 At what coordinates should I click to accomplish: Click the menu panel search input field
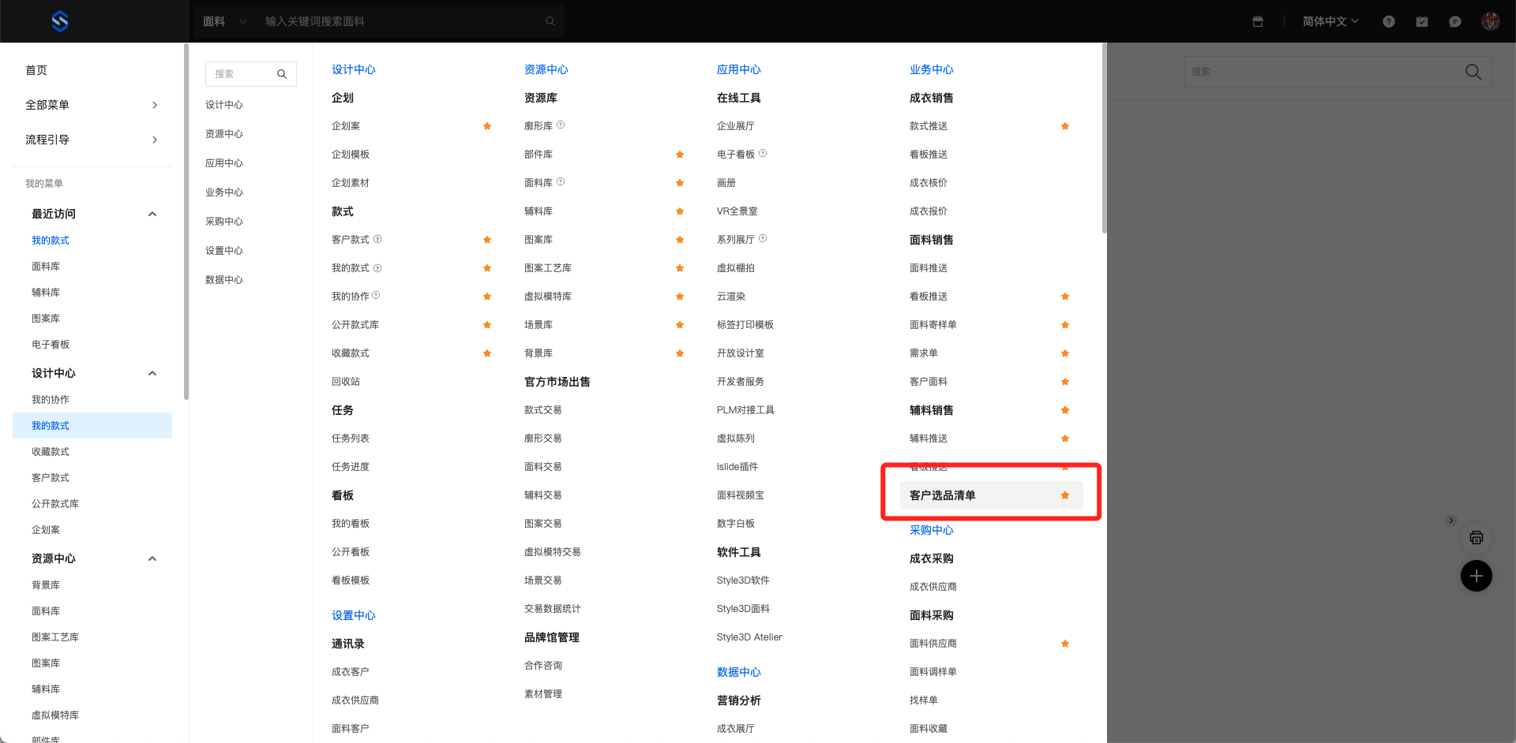(x=243, y=74)
